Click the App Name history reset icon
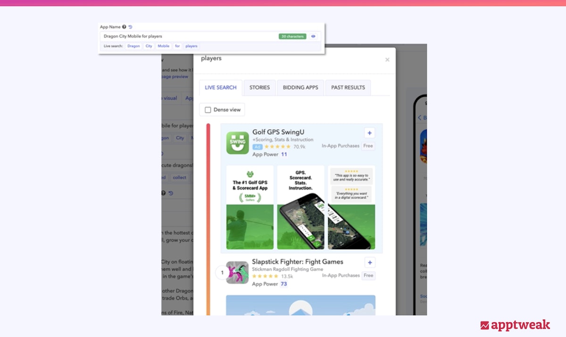Viewport: 566px width, 337px height. (130, 27)
